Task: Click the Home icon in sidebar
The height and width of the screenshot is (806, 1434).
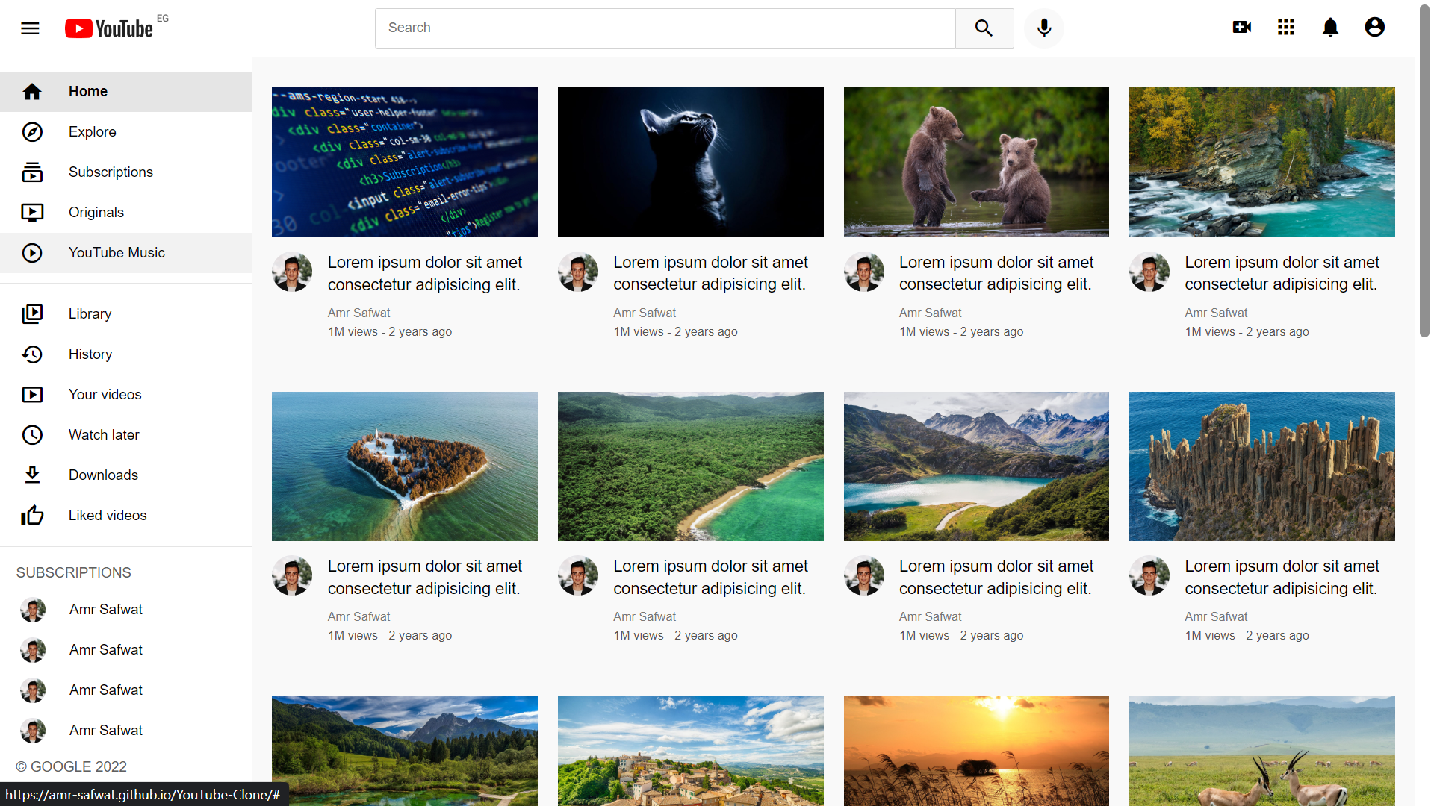Action: (32, 92)
